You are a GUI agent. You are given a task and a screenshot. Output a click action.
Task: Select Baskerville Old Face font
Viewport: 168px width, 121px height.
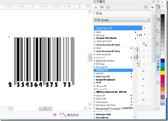click(113, 61)
